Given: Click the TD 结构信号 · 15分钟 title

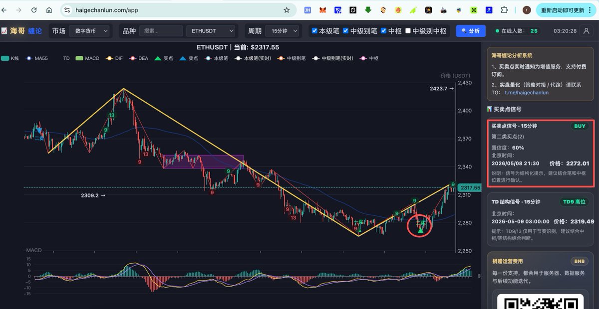Looking at the screenshot, I should pyautogui.click(x=516, y=202).
